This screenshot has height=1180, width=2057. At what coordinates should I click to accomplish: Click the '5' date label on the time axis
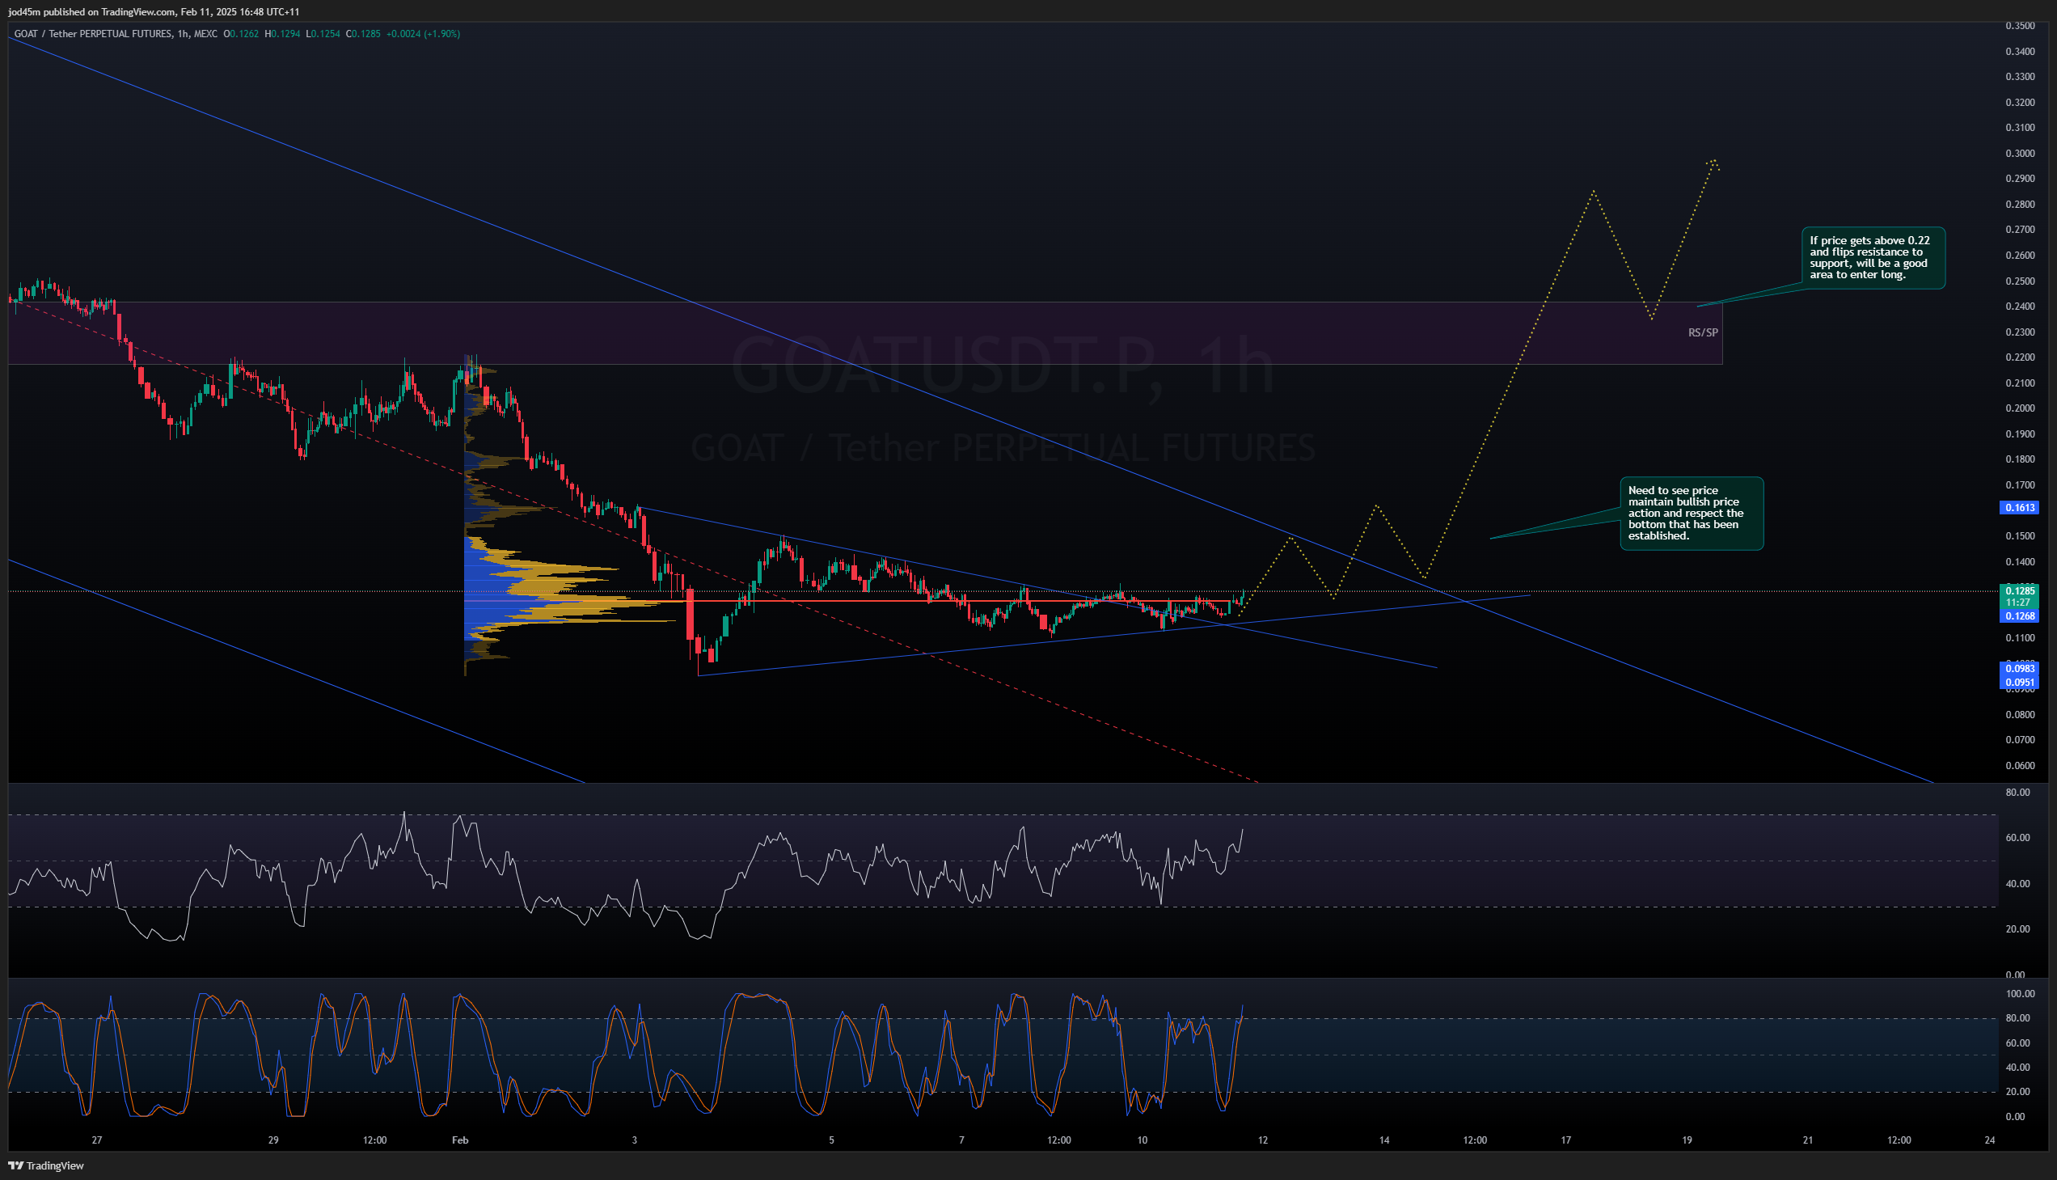[x=831, y=1140]
